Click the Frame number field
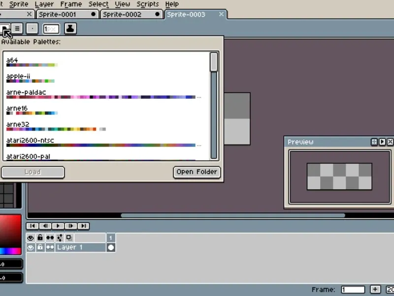 coord(353,290)
